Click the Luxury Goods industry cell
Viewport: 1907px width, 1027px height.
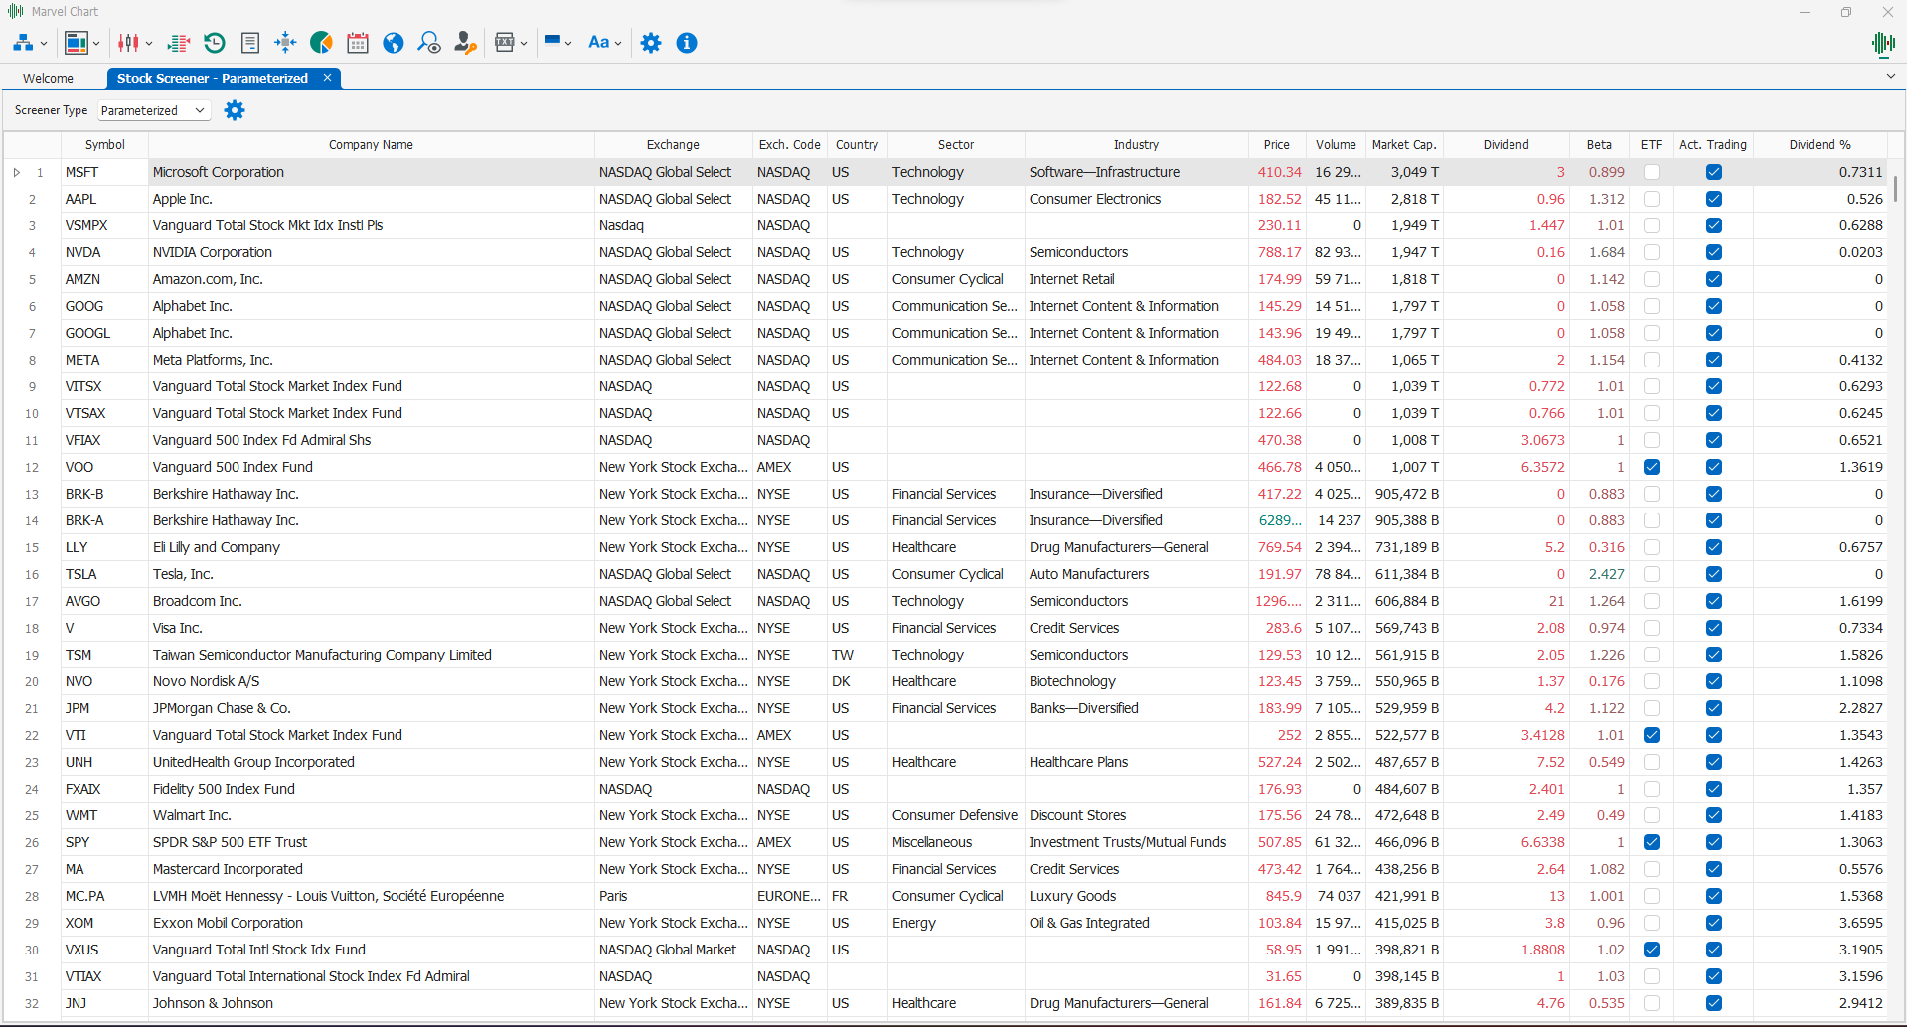coord(1136,896)
